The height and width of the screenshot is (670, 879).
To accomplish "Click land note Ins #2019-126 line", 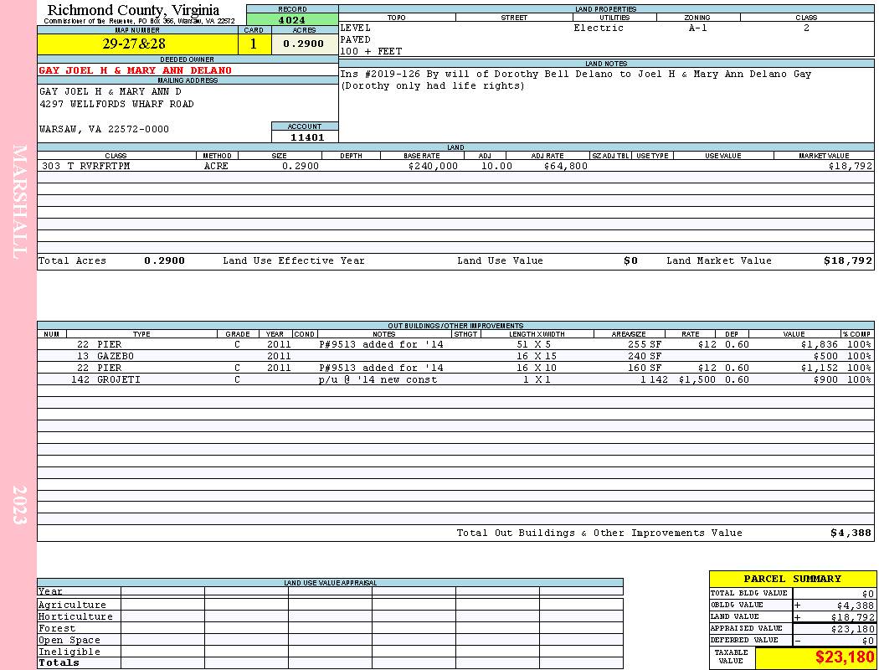I will pos(576,74).
